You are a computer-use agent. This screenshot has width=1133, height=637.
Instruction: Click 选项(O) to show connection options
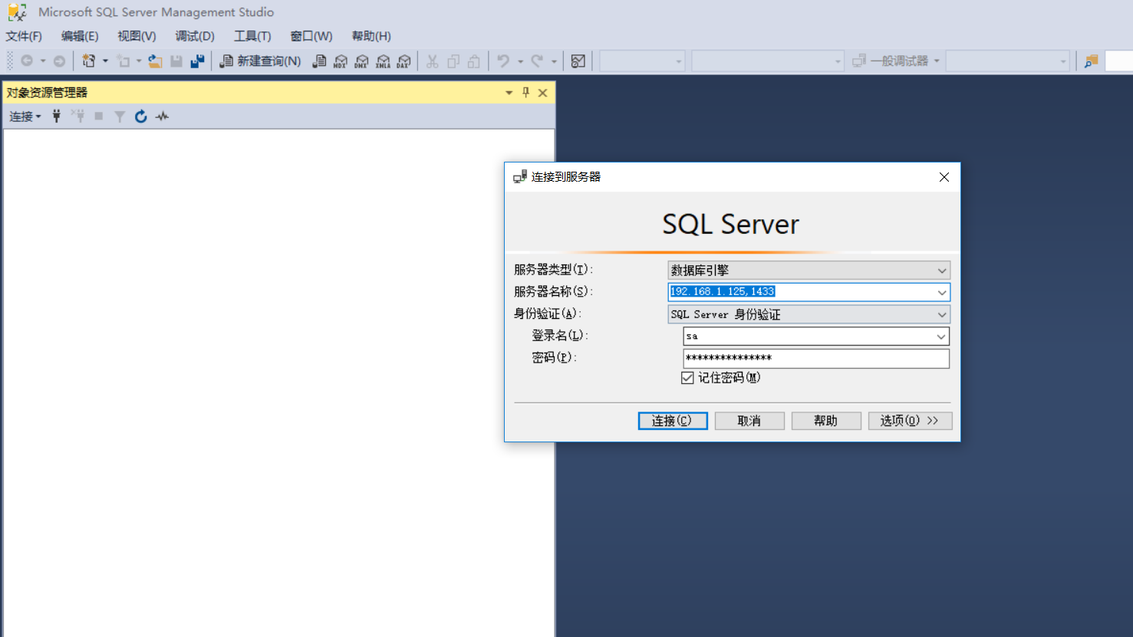point(910,420)
